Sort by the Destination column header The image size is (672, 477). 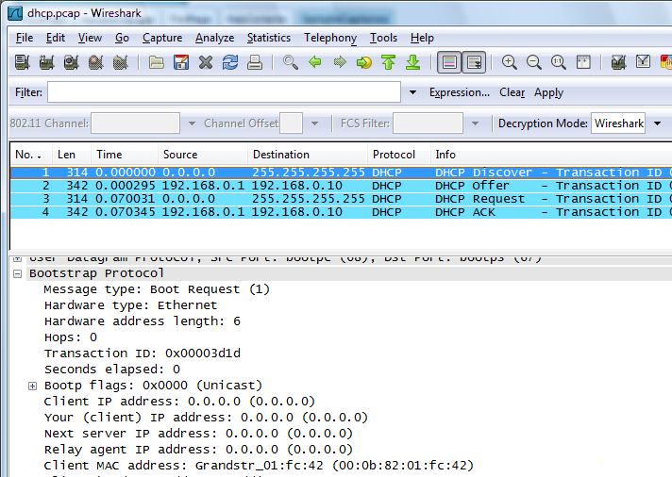coord(308,155)
